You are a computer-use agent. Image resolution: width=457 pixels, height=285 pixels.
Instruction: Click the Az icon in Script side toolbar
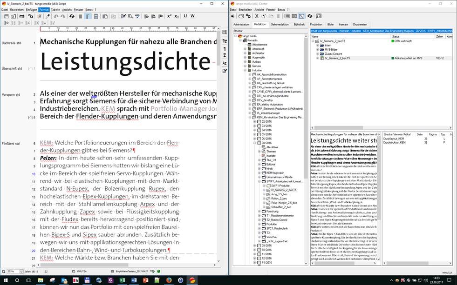(x=225, y=63)
